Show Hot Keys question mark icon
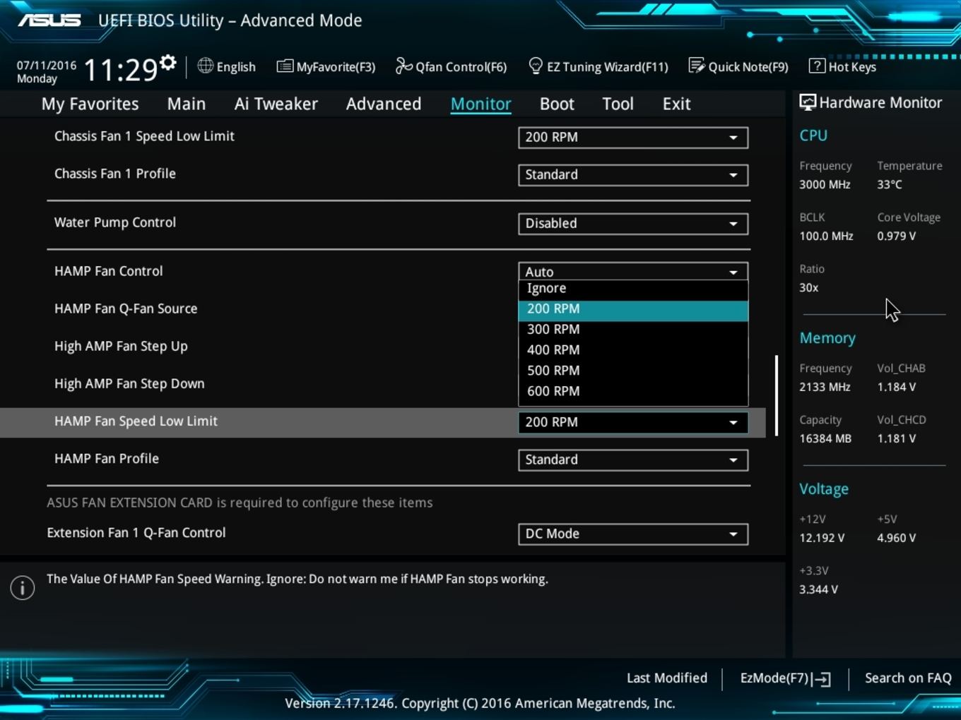Image resolution: width=961 pixels, height=720 pixels. (x=816, y=66)
